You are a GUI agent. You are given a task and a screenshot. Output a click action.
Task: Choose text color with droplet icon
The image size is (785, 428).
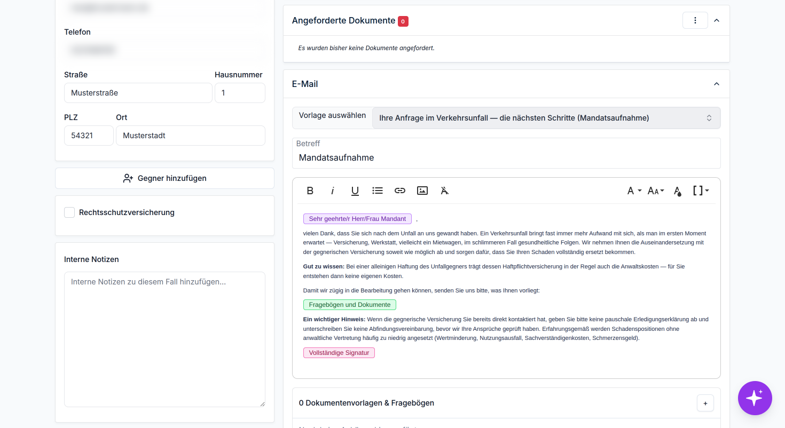pyautogui.click(x=677, y=191)
